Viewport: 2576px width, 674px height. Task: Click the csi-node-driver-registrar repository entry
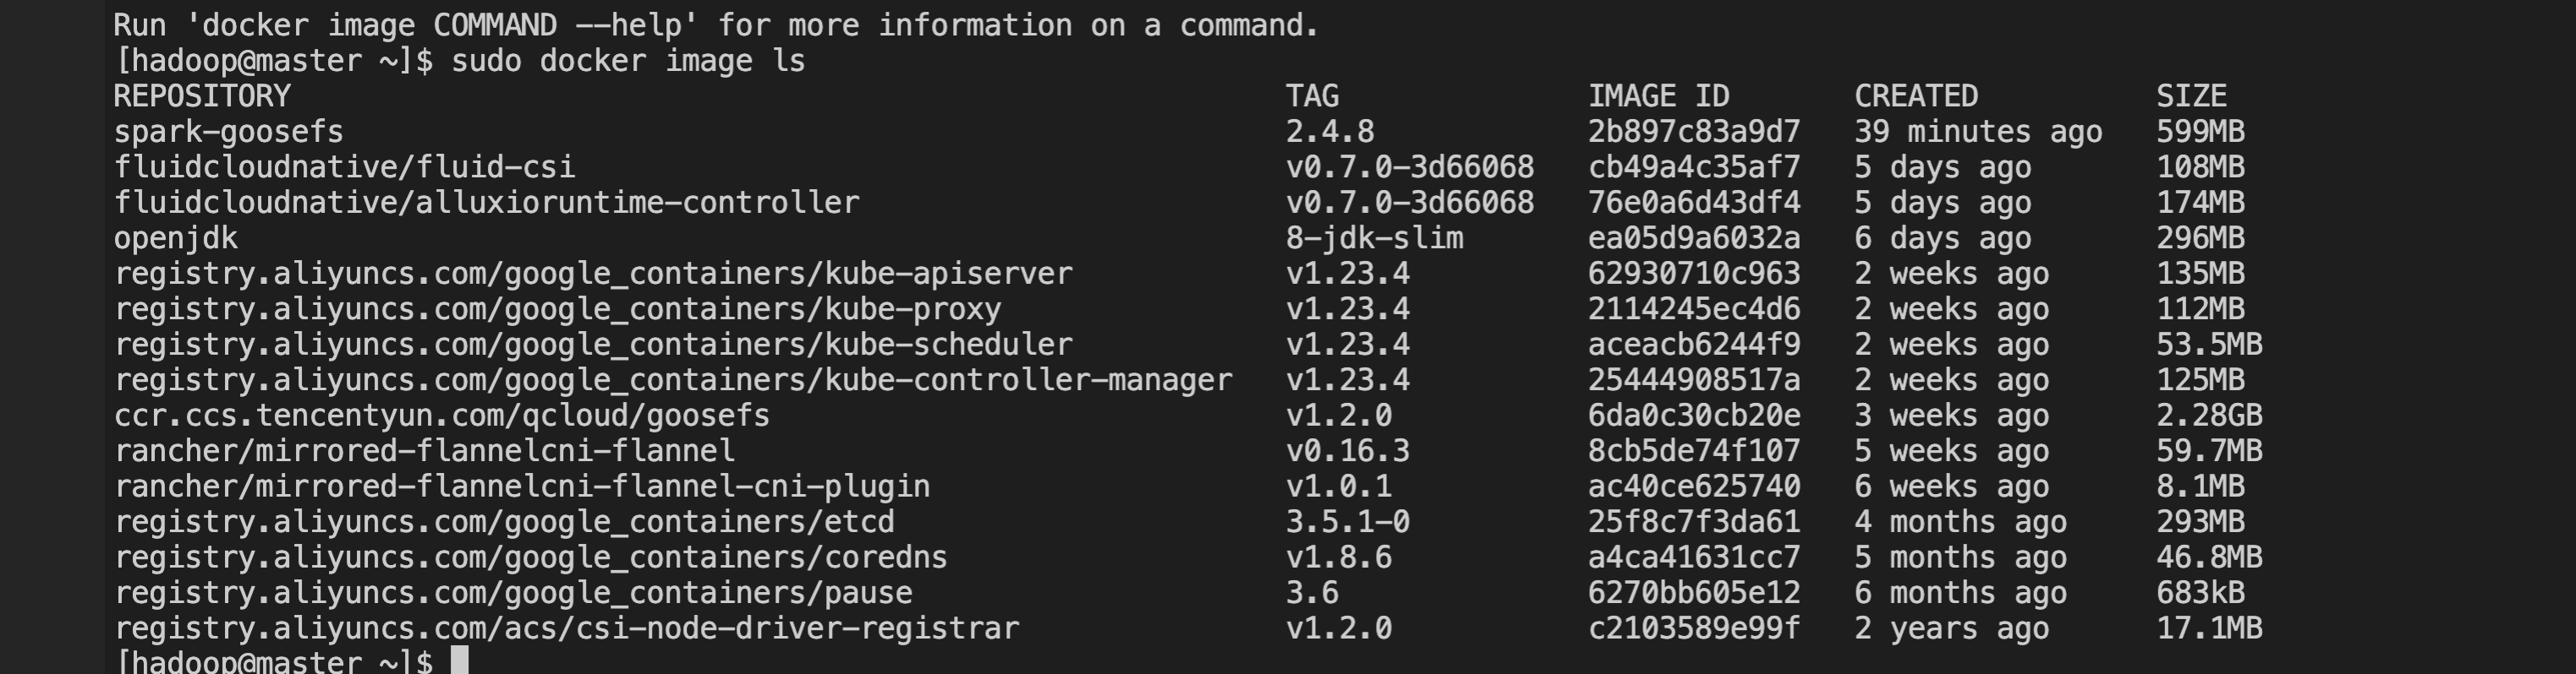(566, 628)
